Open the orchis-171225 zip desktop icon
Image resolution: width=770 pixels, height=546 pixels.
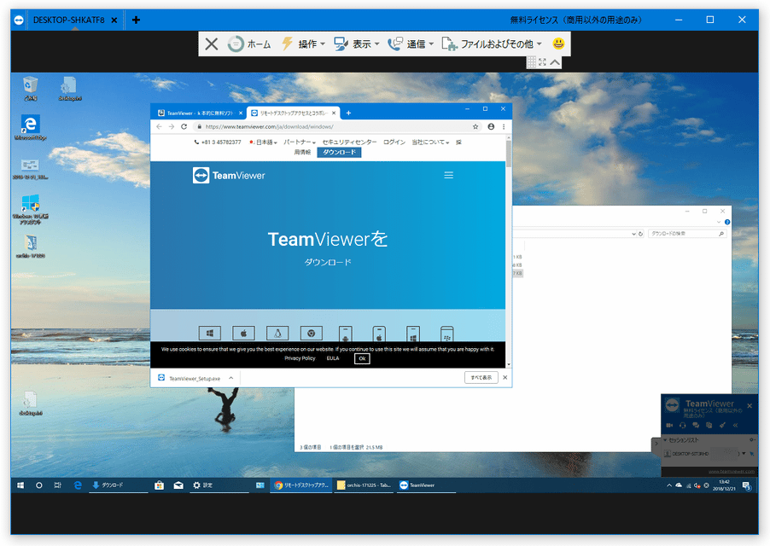[31, 247]
